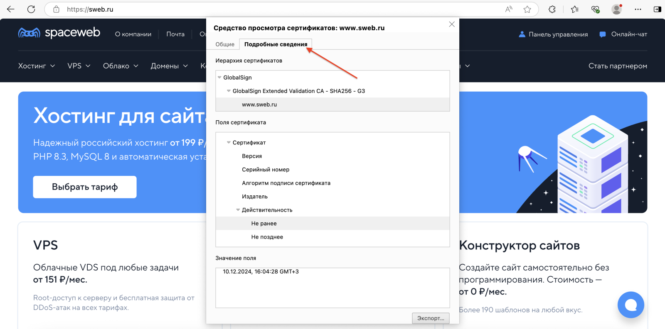Add page to favorites star icon

[x=527, y=9]
